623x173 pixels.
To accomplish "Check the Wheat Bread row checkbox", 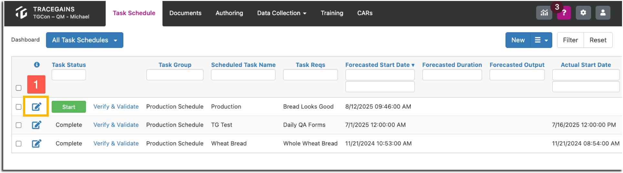I will pyautogui.click(x=19, y=143).
